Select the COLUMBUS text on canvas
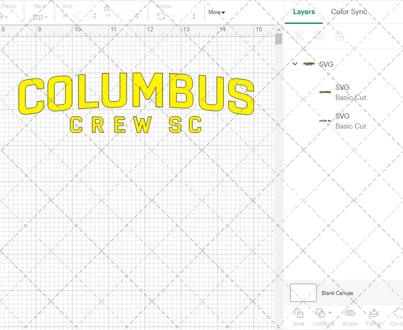 pos(136,93)
